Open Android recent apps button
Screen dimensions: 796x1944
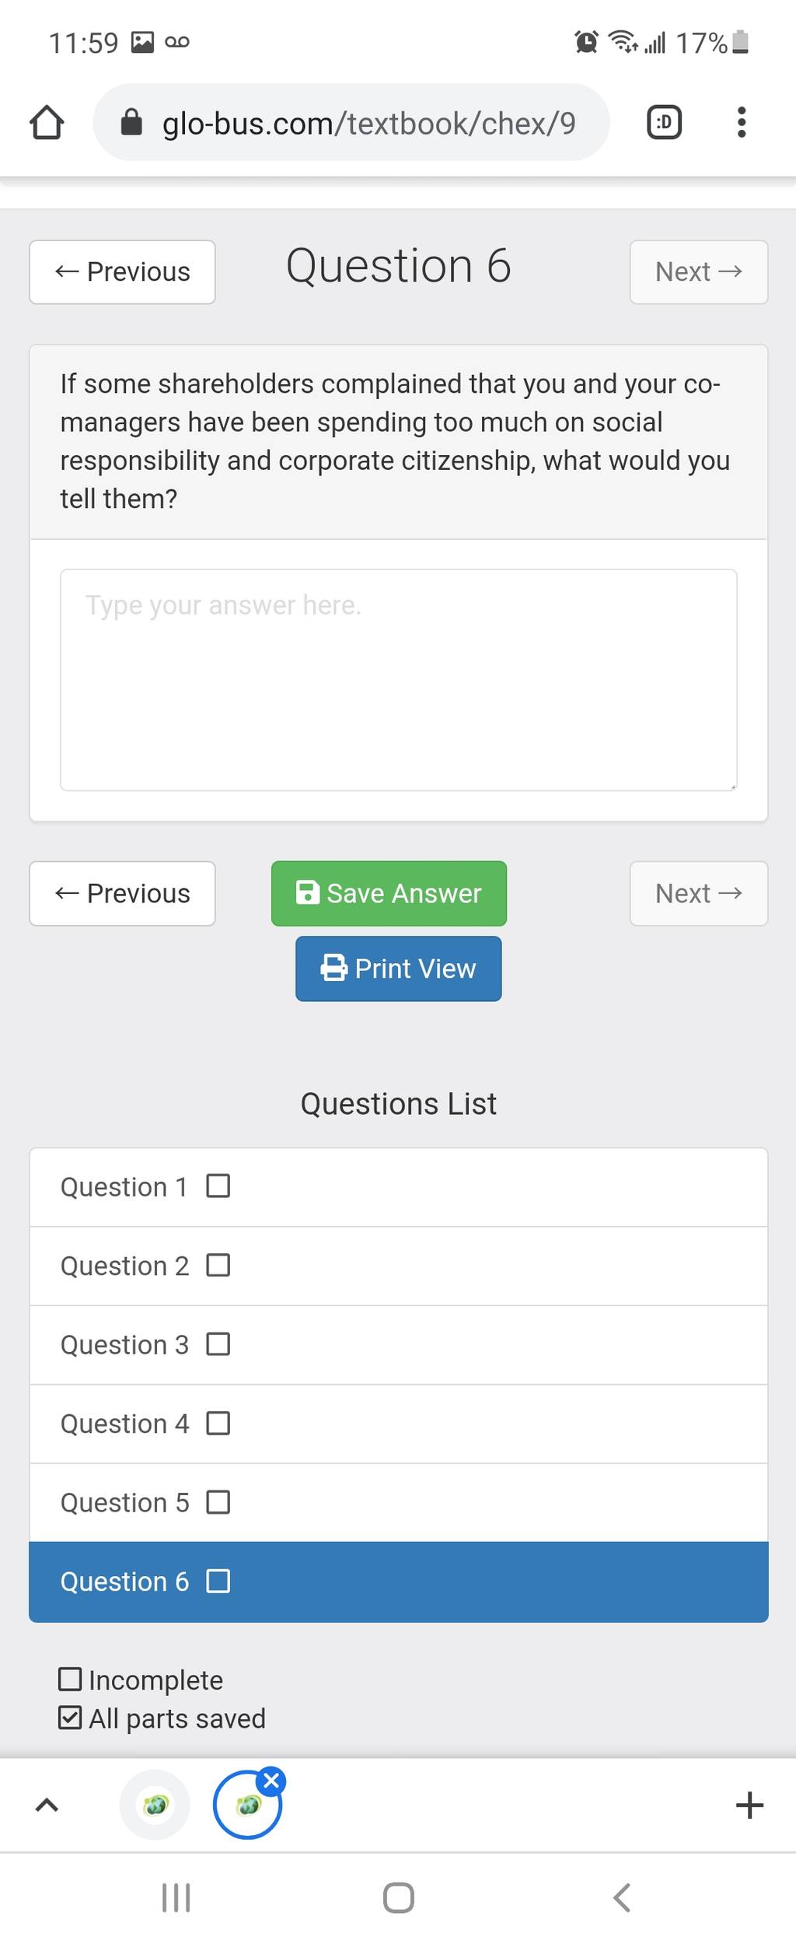[176, 1898]
